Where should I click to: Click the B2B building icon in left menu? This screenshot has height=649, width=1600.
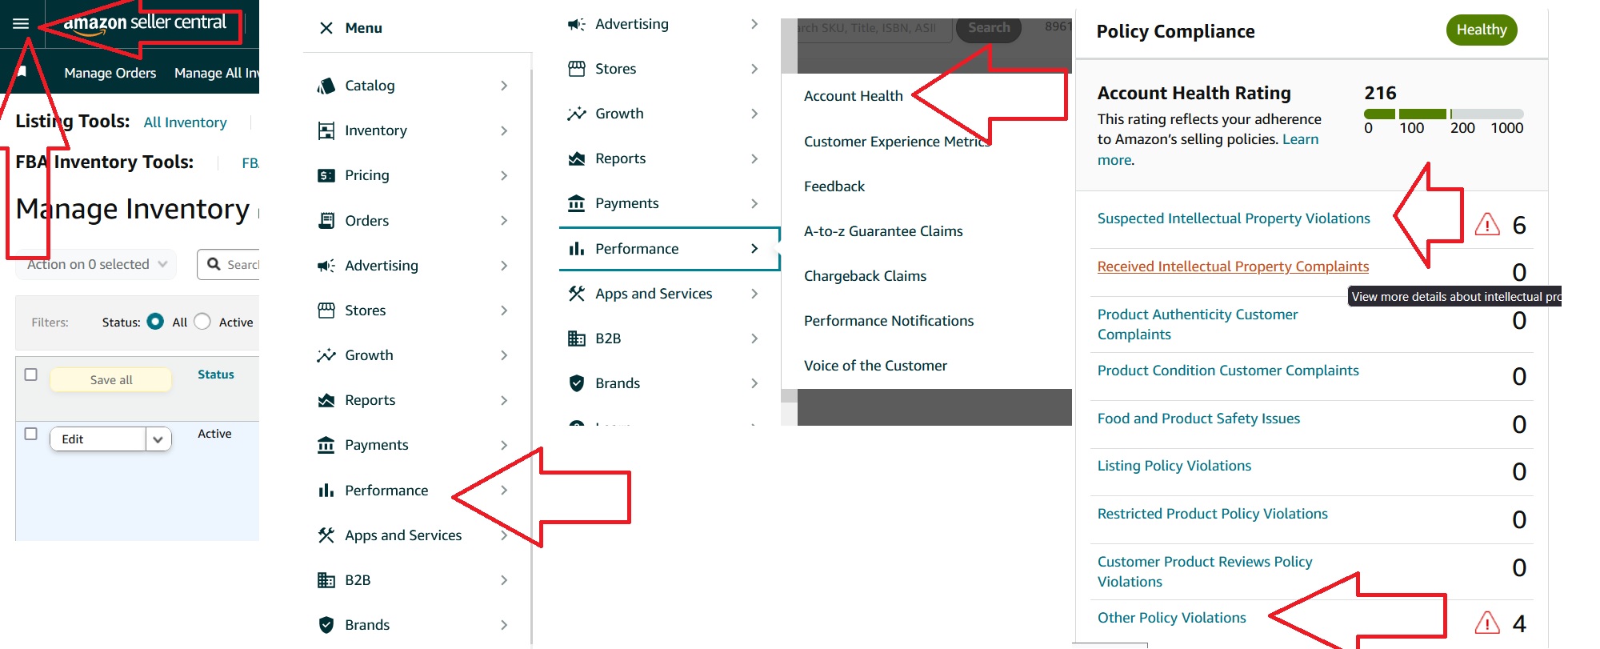[x=326, y=580]
